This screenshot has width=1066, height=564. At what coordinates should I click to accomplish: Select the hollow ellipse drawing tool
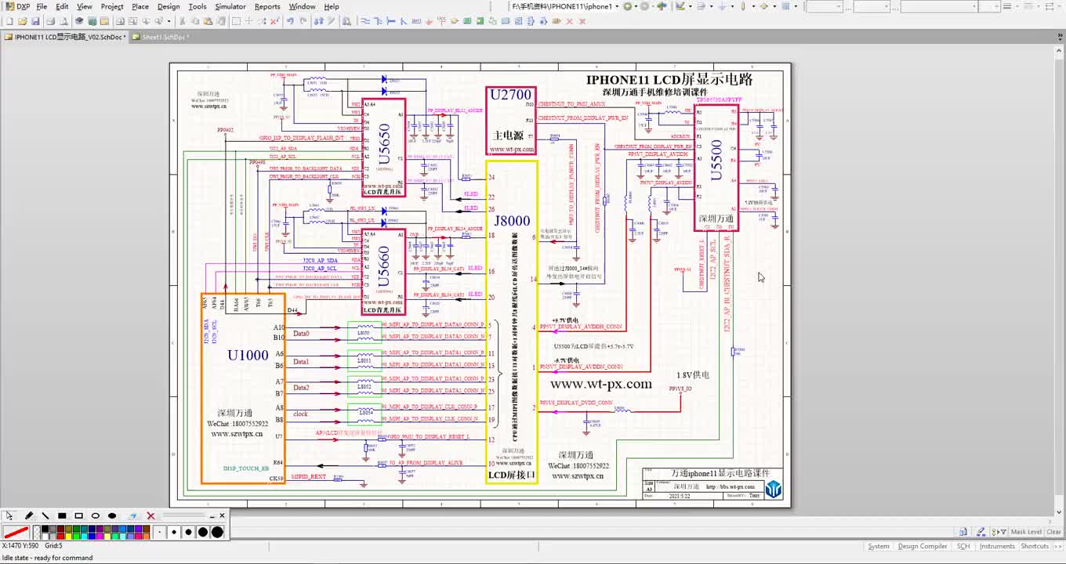click(96, 515)
